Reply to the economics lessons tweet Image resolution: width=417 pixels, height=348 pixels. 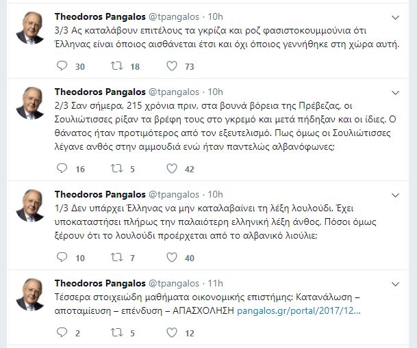click(x=62, y=333)
